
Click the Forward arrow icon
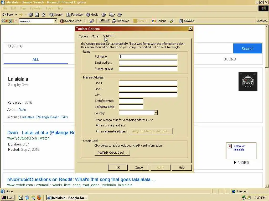click(21, 15)
